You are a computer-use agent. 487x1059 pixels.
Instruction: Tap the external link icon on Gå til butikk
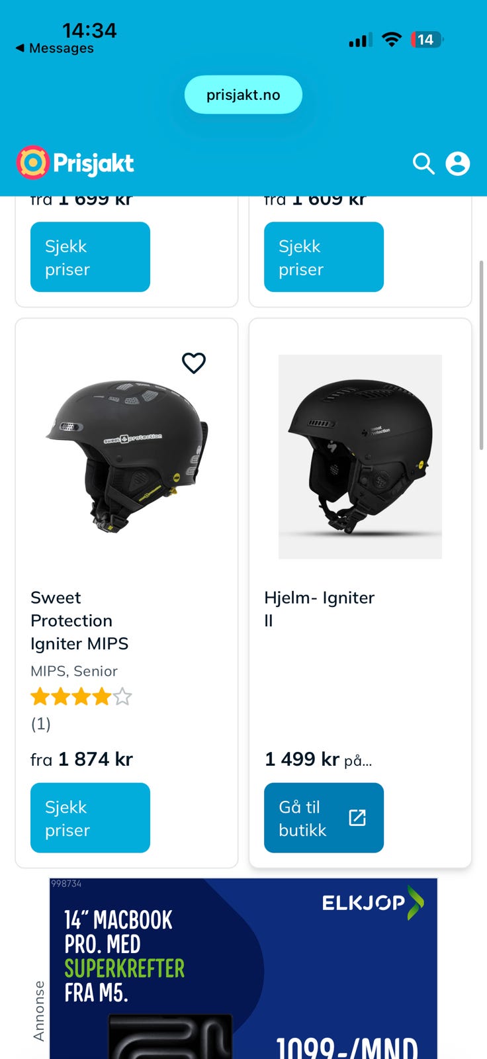(x=357, y=818)
